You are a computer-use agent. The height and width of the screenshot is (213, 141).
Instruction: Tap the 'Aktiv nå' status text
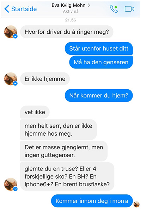[70, 11]
